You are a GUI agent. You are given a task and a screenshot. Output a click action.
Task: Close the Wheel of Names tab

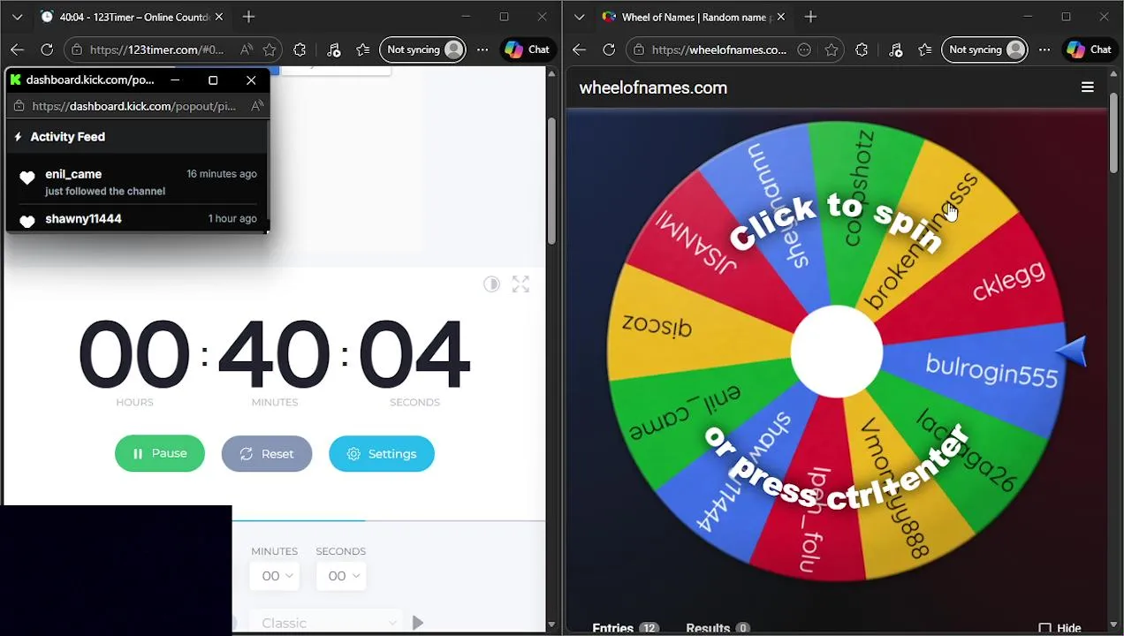point(781,17)
